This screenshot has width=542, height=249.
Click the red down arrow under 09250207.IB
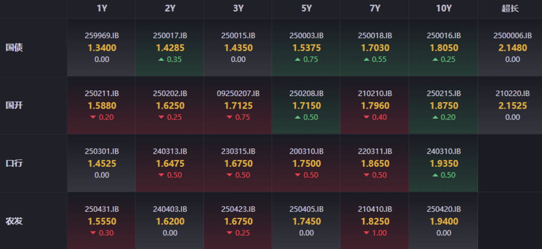pos(229,117)
